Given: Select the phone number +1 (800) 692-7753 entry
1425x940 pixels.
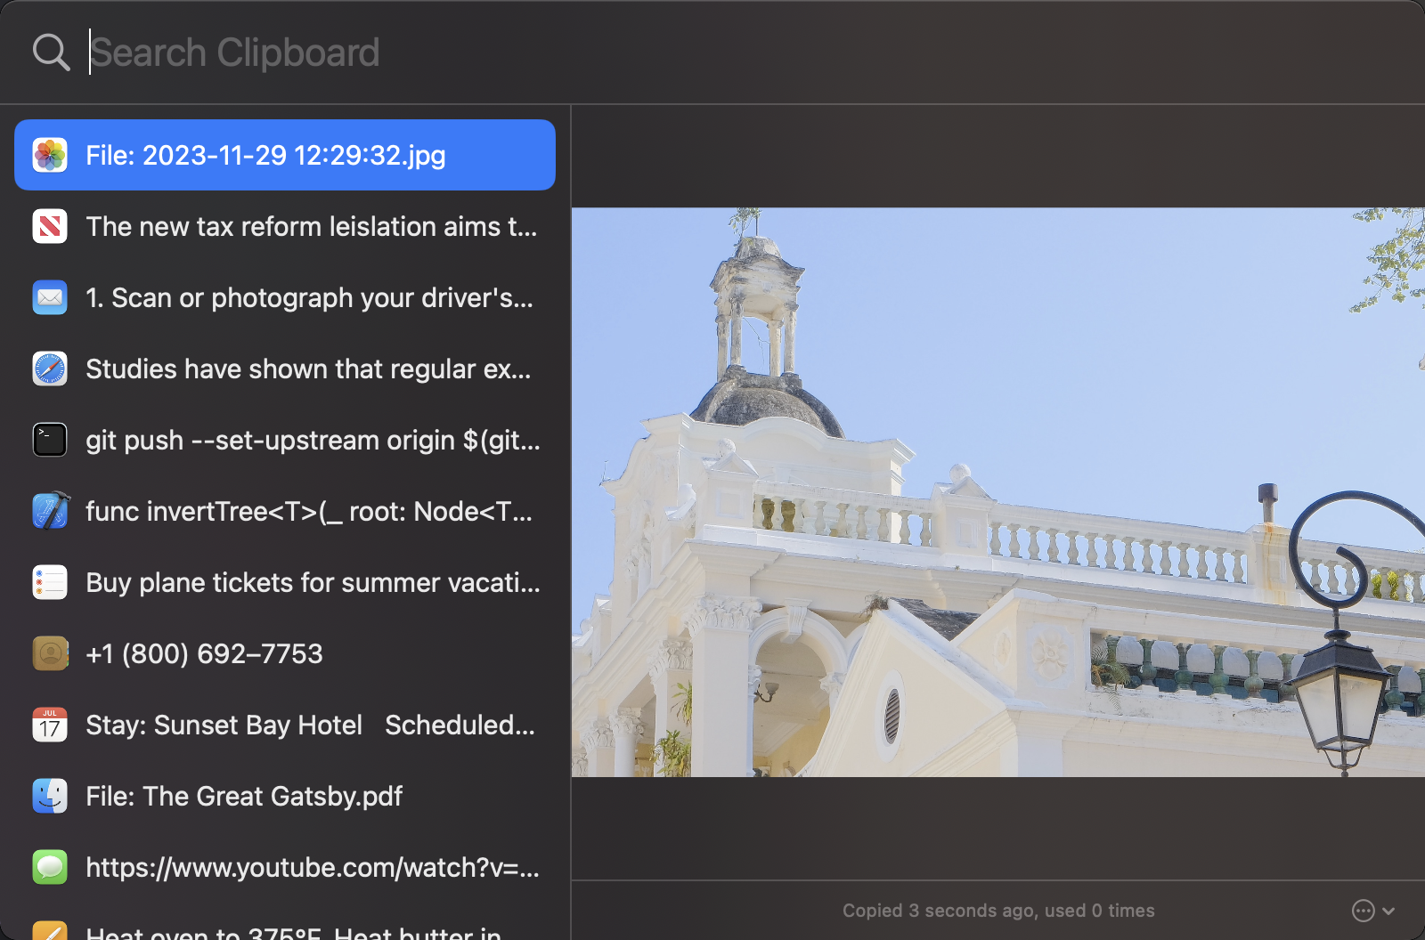Looking at the screenshot, I should coord(204,652).
